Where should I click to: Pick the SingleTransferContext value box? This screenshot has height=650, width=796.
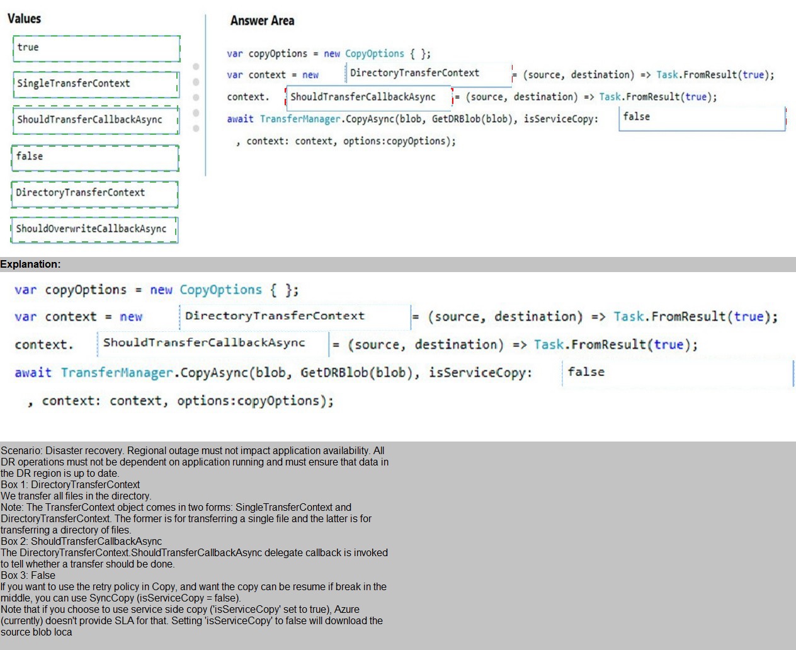pyautogui.click(x=96, y=84)
